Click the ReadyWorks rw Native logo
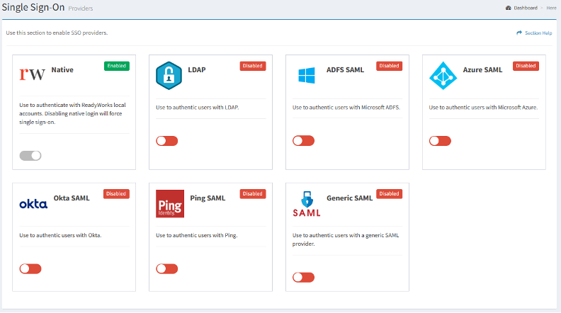Screen dimensions: 561x313 33,73
